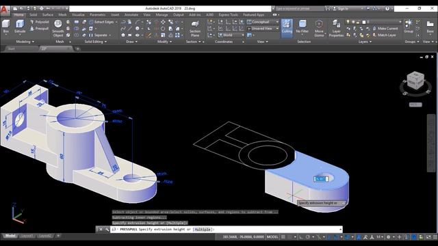438x246 pixels.
Task: Click Make Current layer button
Action: point(385,29)
